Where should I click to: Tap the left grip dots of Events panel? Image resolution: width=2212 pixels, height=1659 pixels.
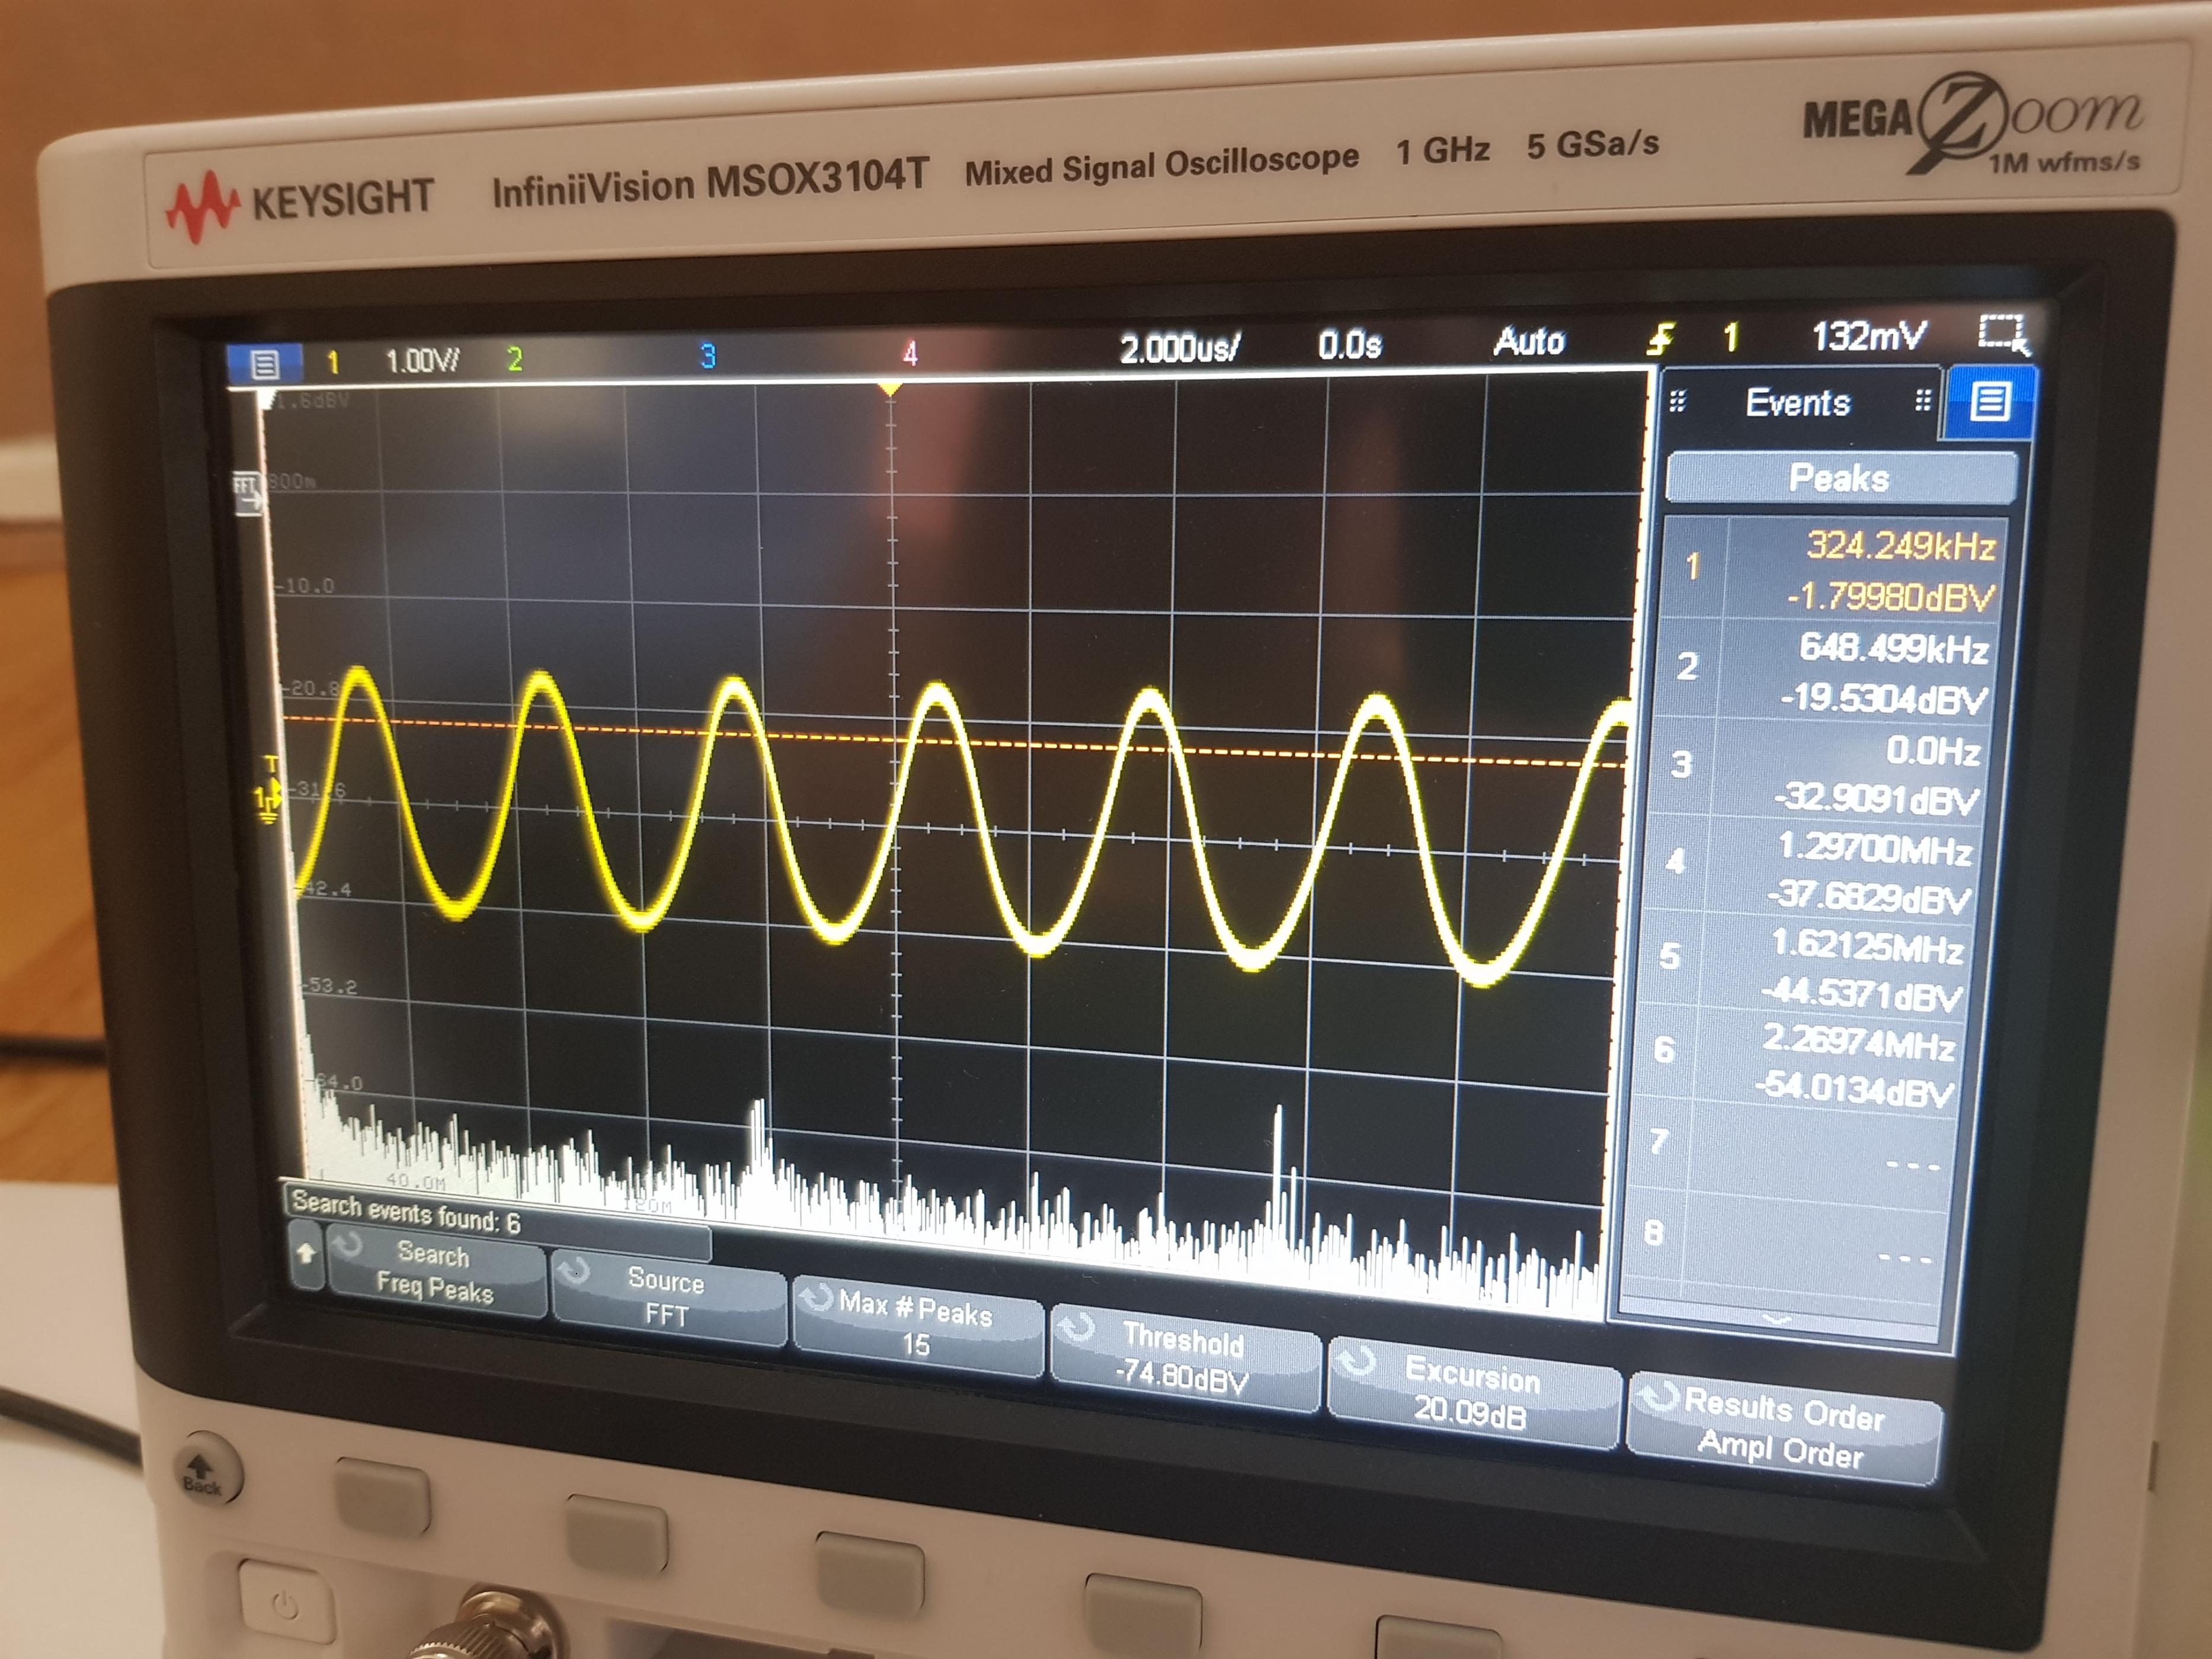1678,401
